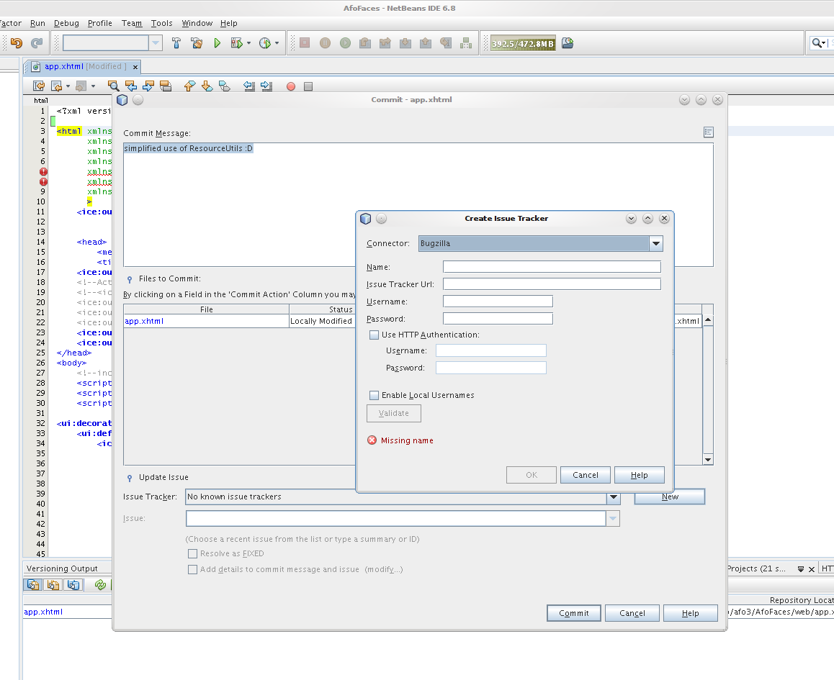Click the Issue Tracker Url input field

point(552,284)
